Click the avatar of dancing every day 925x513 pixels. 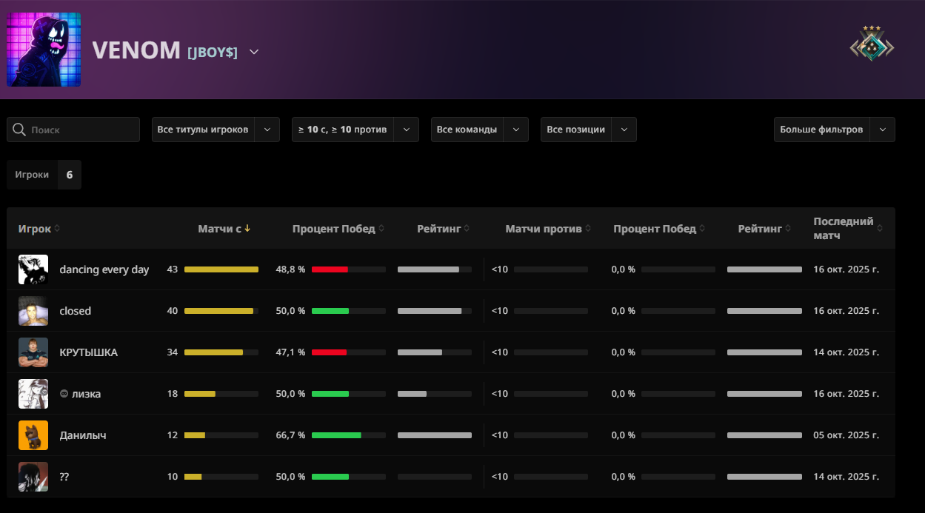pyautogui.click(x=33, y=269)
